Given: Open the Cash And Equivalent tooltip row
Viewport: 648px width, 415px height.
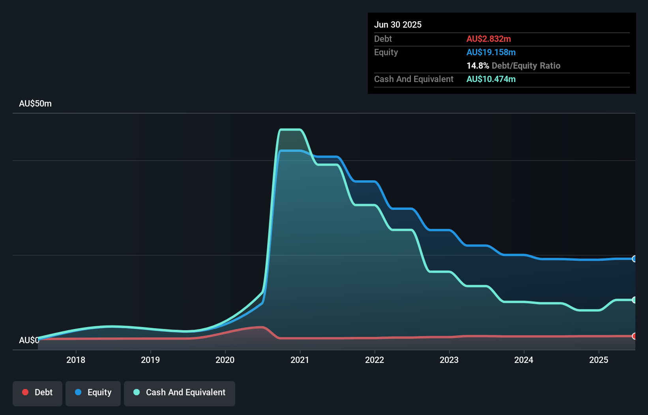Looking at the screenshot, I should tap(414, 79).
